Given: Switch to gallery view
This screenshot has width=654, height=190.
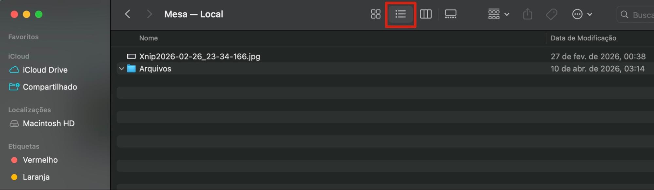Looking at the screenshot, I should [451, 14].
